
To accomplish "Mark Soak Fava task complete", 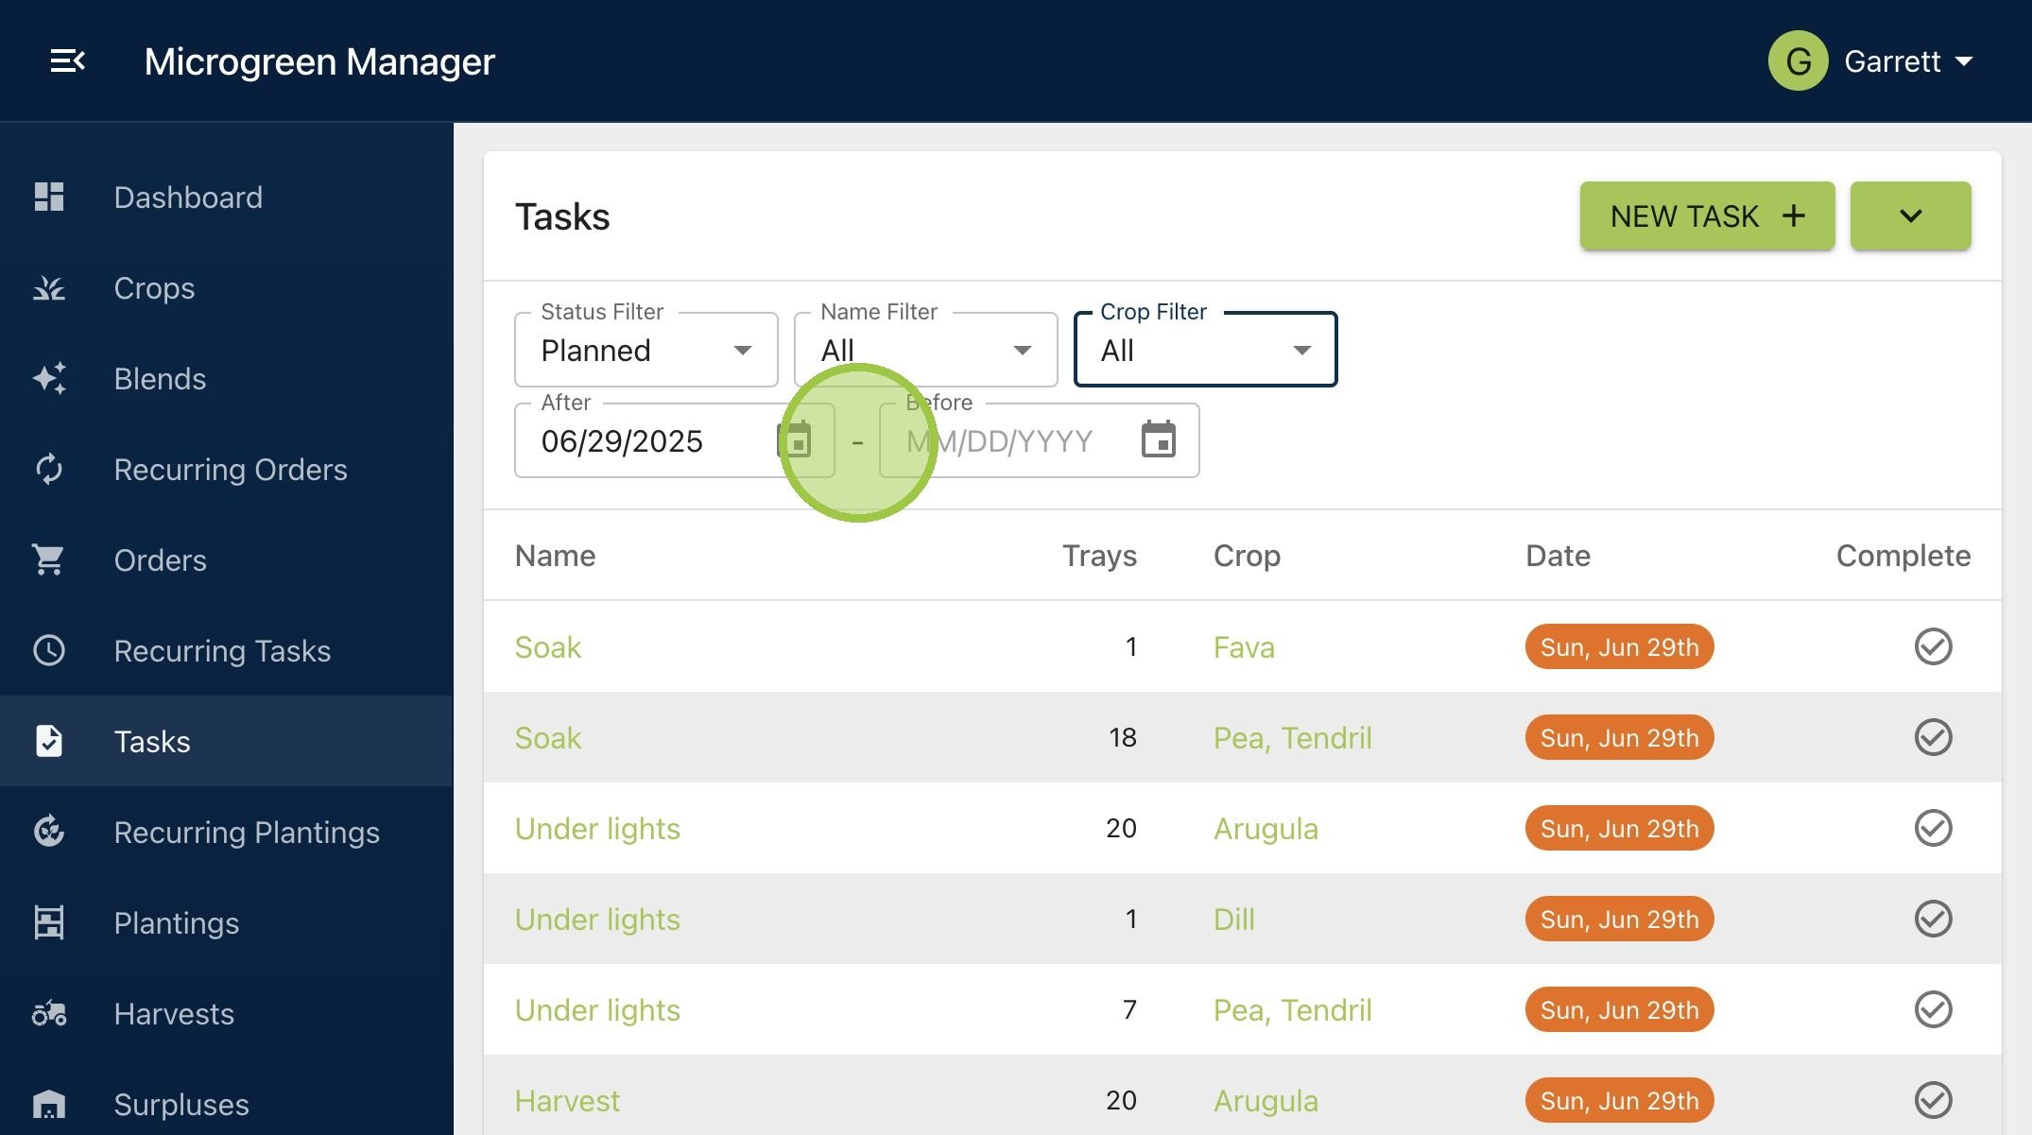I will click(x=1934, y=646).
